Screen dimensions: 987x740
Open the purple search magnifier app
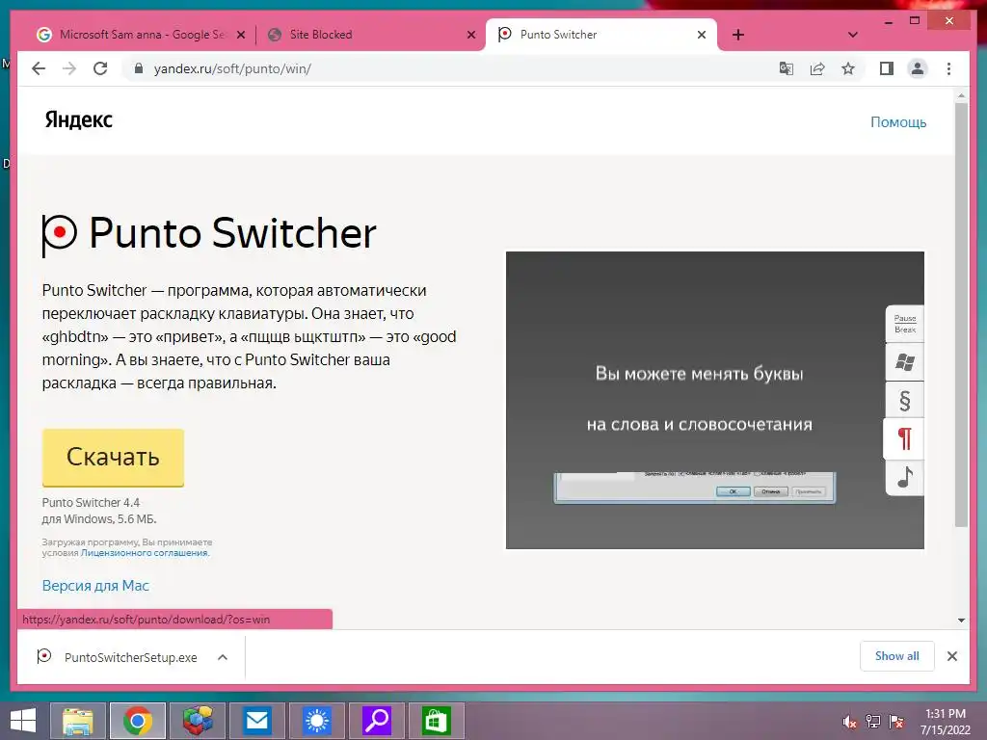tap(377, 721)
